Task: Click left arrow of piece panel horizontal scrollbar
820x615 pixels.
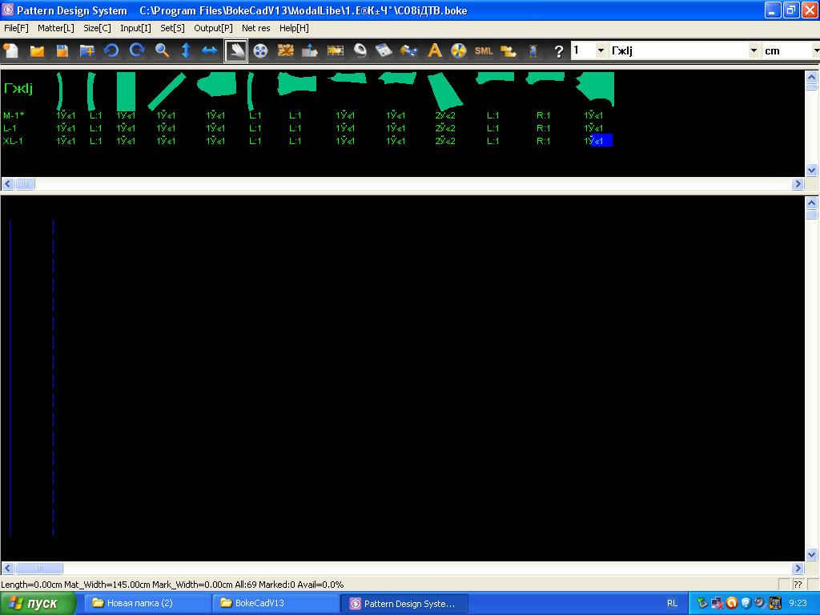Action: click(x=8, y=183)
